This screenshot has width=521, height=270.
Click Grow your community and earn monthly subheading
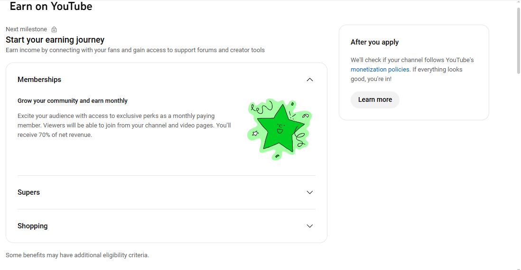(x=73, y=101)
